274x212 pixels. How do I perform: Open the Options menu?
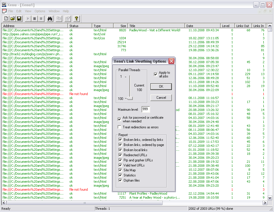point(40,11)
